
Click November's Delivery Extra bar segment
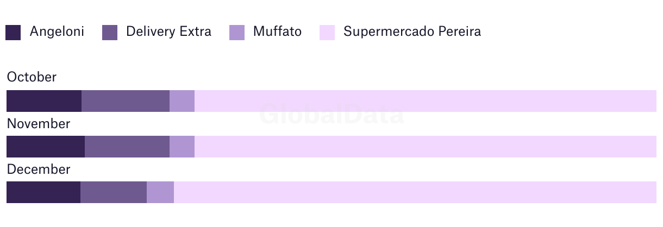[127, 147]
